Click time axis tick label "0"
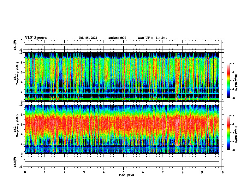The height and width of the screenshot is (193, 250). pyautogui.click(x=25, y=172)
